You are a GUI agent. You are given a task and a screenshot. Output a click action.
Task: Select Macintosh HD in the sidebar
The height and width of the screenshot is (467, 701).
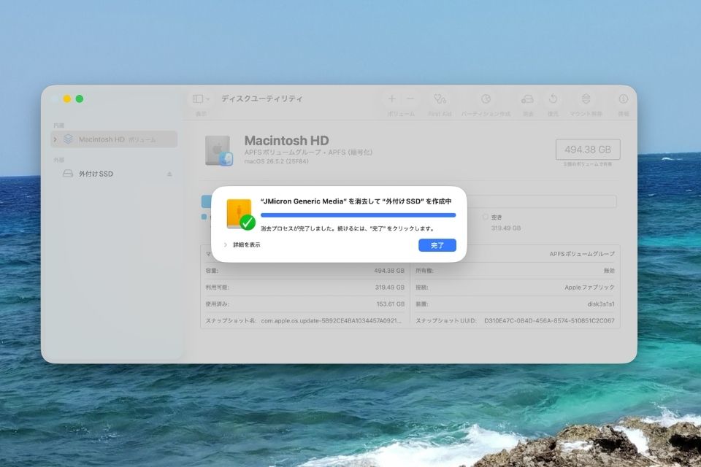coord(114,139)
